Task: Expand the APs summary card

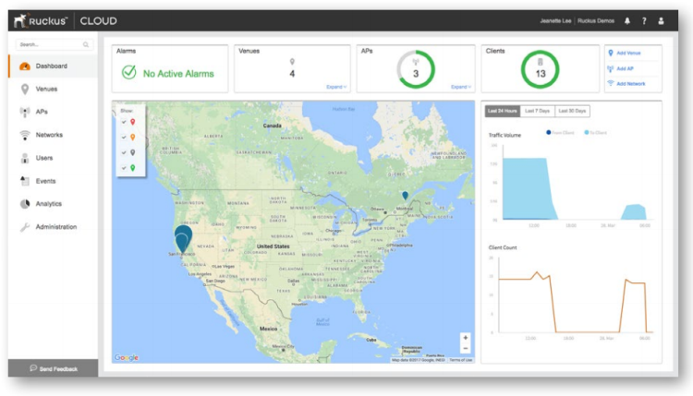Action: 460,87
